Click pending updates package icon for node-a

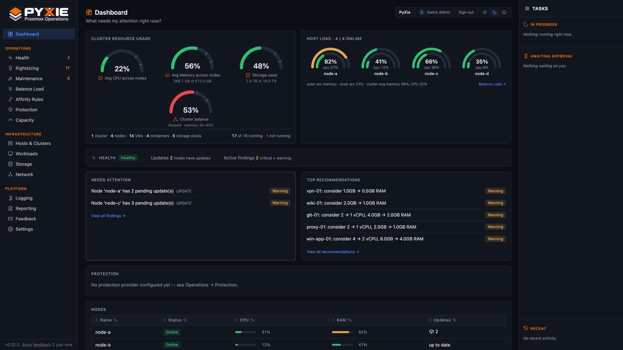click(431, 331)
